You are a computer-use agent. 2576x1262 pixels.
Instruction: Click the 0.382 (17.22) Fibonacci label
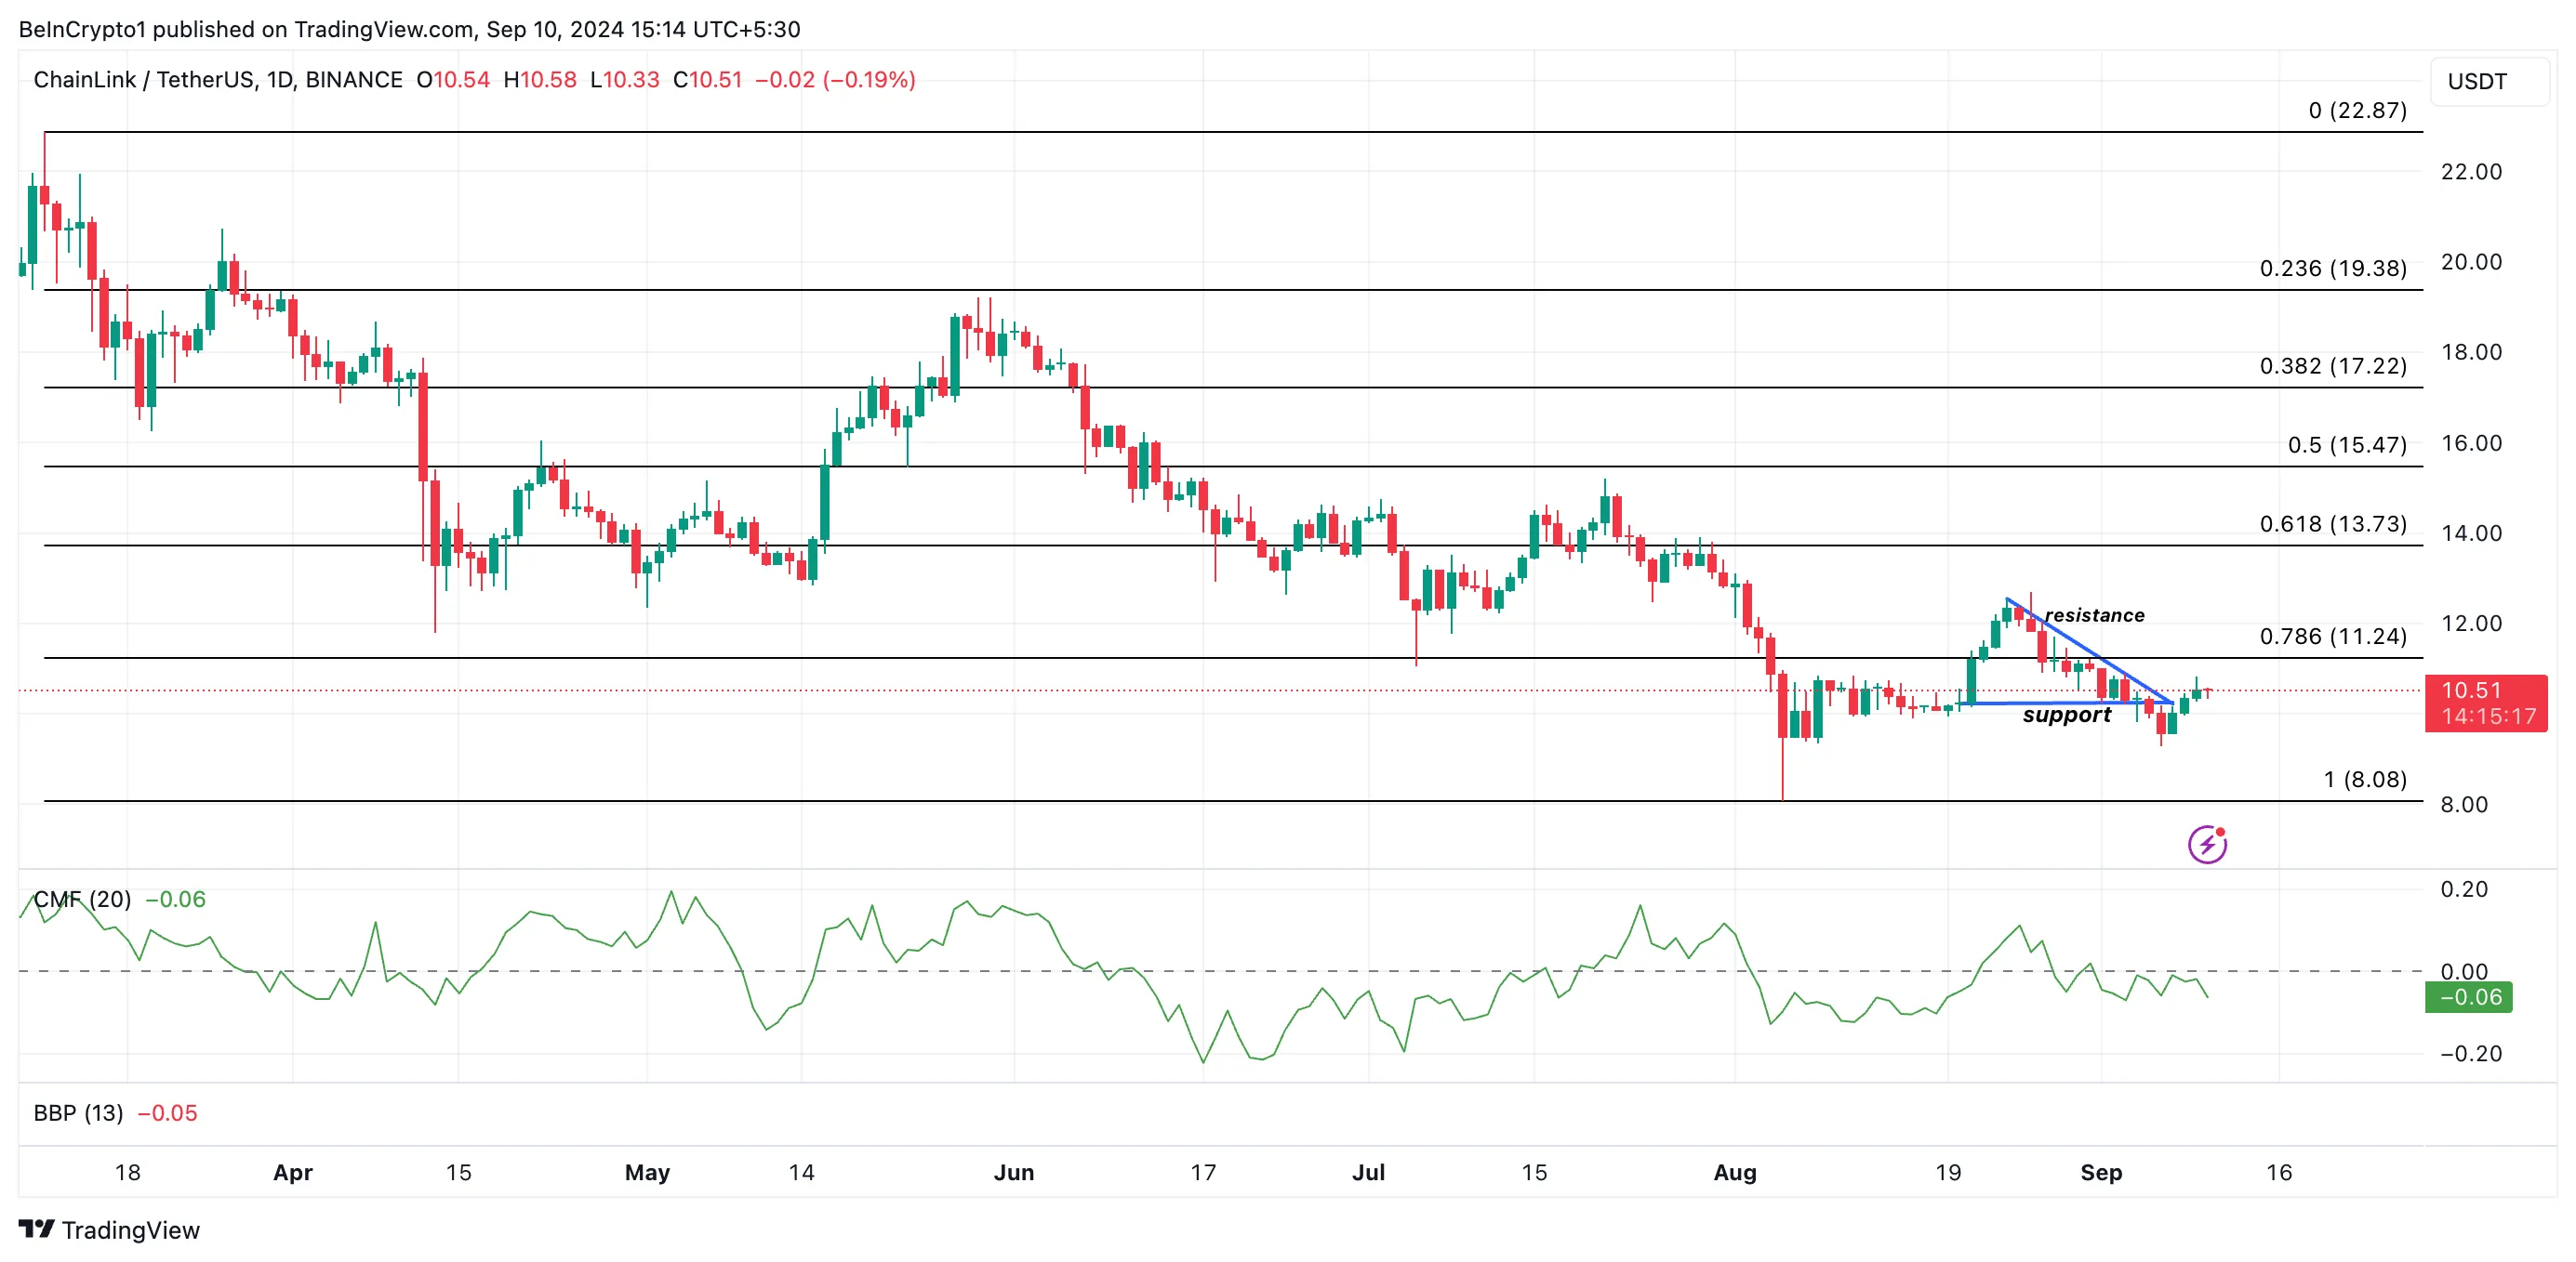pos(2332,366)
